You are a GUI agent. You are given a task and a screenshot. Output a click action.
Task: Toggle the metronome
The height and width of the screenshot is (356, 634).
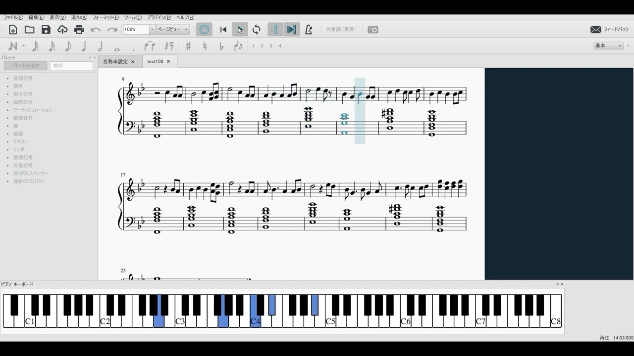pos(309,30)
